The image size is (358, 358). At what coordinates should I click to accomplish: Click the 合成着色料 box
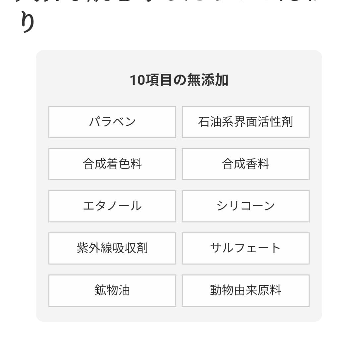pyautogui.click(x=112, y=164)
